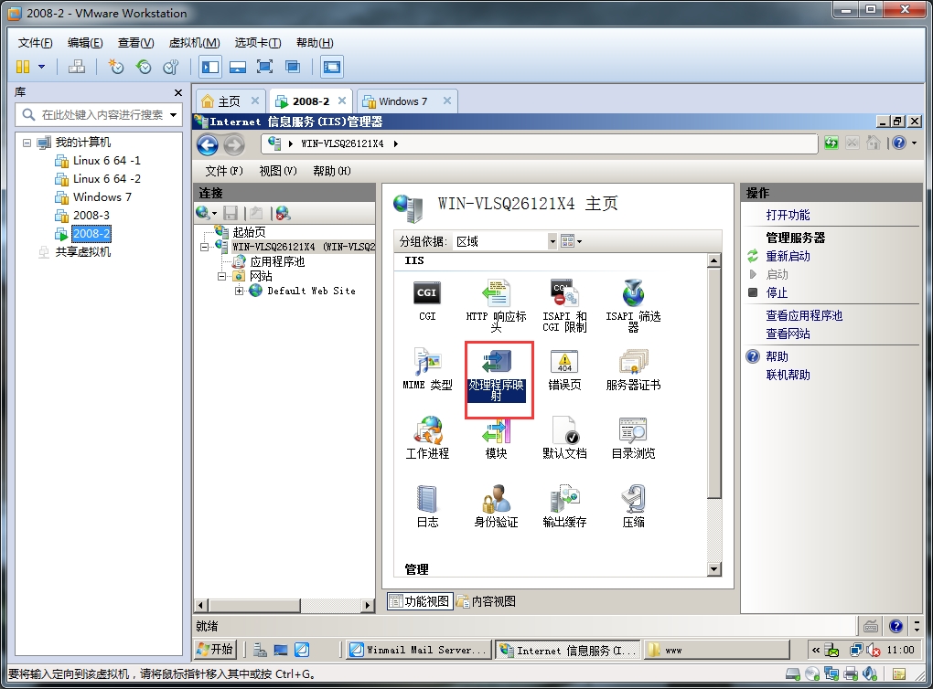Click VMware unity mode icon
The height and width of the screenshot is (689, 933).
coord(292,67)
